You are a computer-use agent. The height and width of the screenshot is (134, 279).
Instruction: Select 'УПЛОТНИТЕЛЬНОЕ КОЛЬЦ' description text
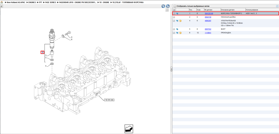click(x=232, y=23)
